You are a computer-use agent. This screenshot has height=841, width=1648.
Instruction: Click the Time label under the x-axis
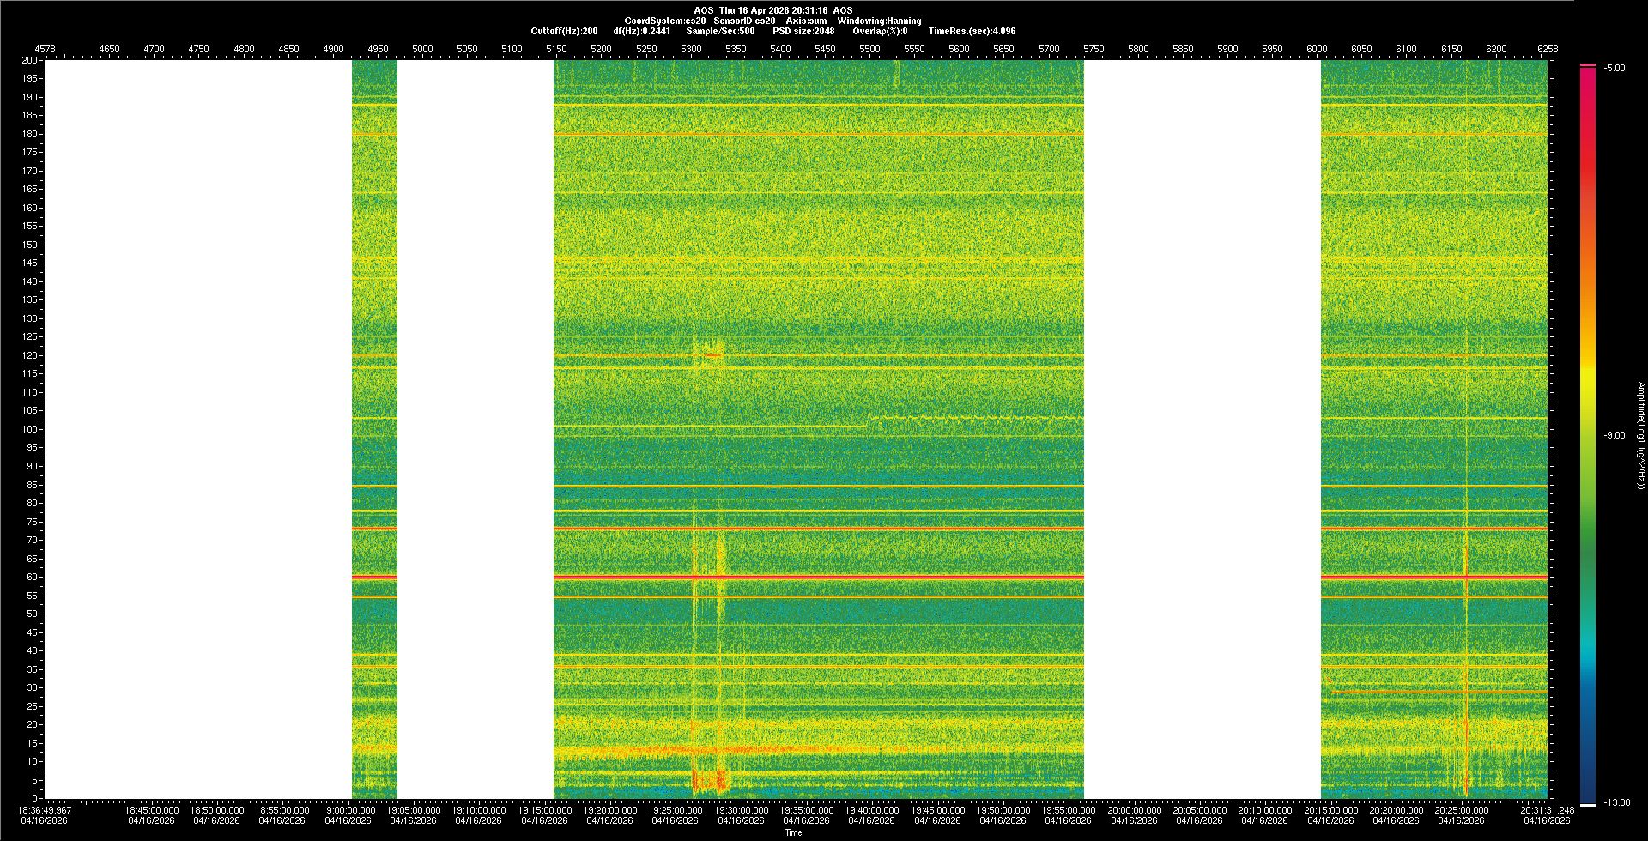(793, 832)
